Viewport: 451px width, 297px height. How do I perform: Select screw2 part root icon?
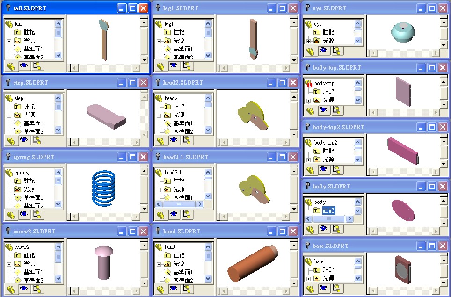(9, 246)
